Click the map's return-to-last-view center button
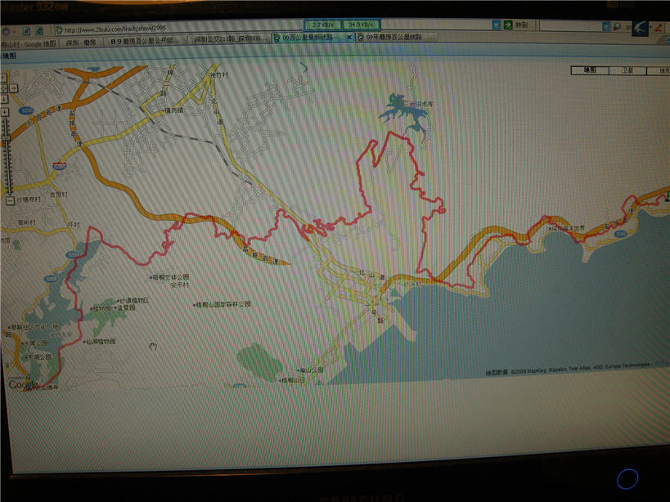Screen dimensions: 670x502 [4, 88]
